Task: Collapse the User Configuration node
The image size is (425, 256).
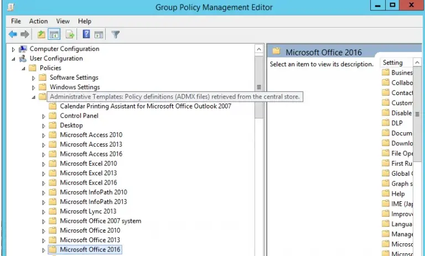Action: click(x=14, y=59)
